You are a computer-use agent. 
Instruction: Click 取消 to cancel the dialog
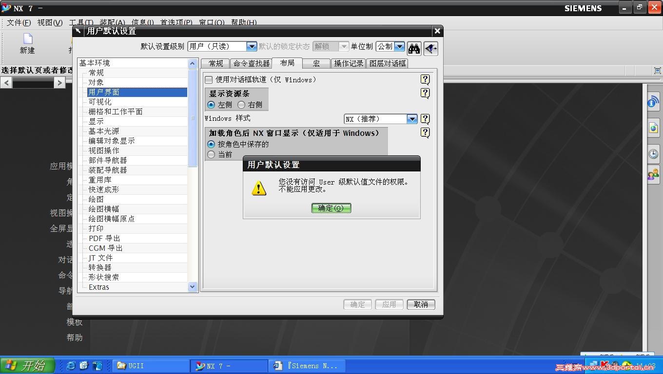point(421,304)
